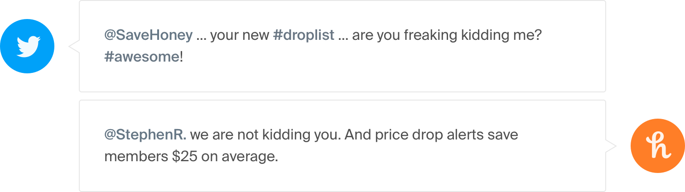
Task: Select the first tweet message bubble
Action: pos(342,46)
